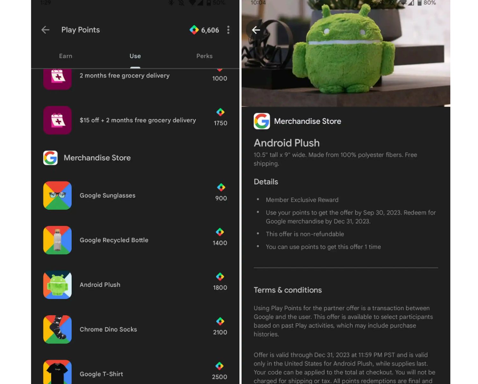The image size is (478, 384).
Task: Tap back arrow beside Play Points title
Action: [x=45, y=30]
